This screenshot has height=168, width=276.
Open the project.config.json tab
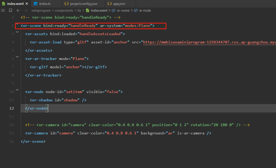tap(84, 4)
